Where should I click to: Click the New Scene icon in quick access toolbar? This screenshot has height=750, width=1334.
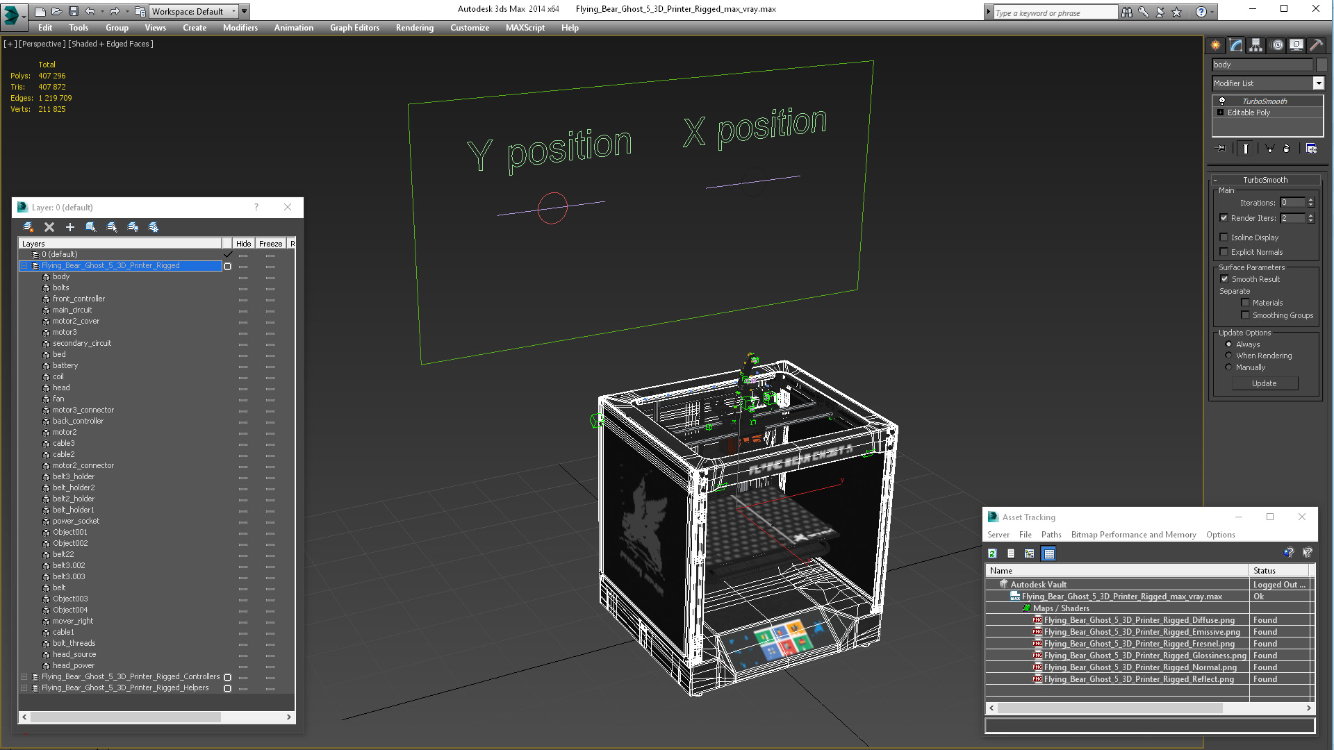[x=40, y=11]
